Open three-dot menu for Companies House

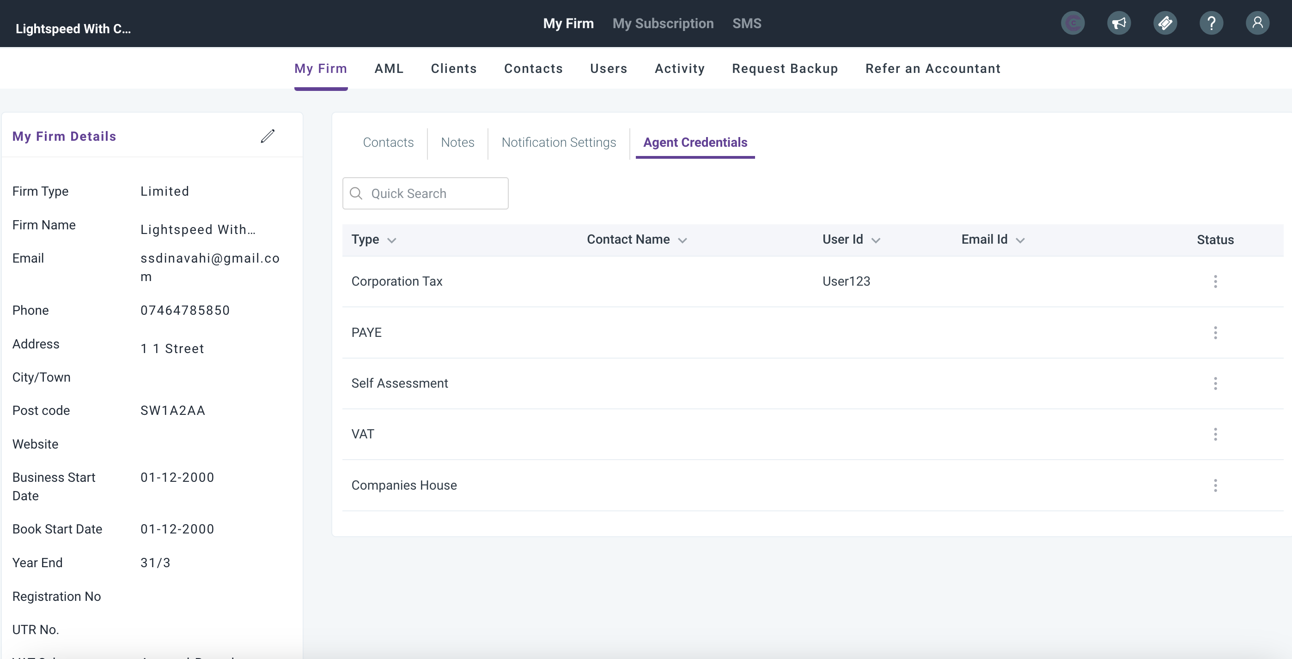pos(1215,485)
